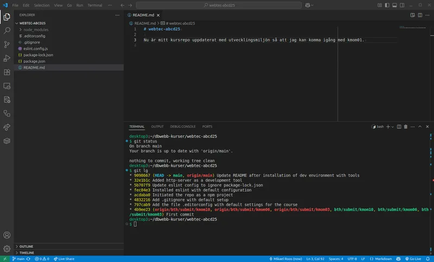
Task: Show more menu items ellipsis
Action: (110, 5)
